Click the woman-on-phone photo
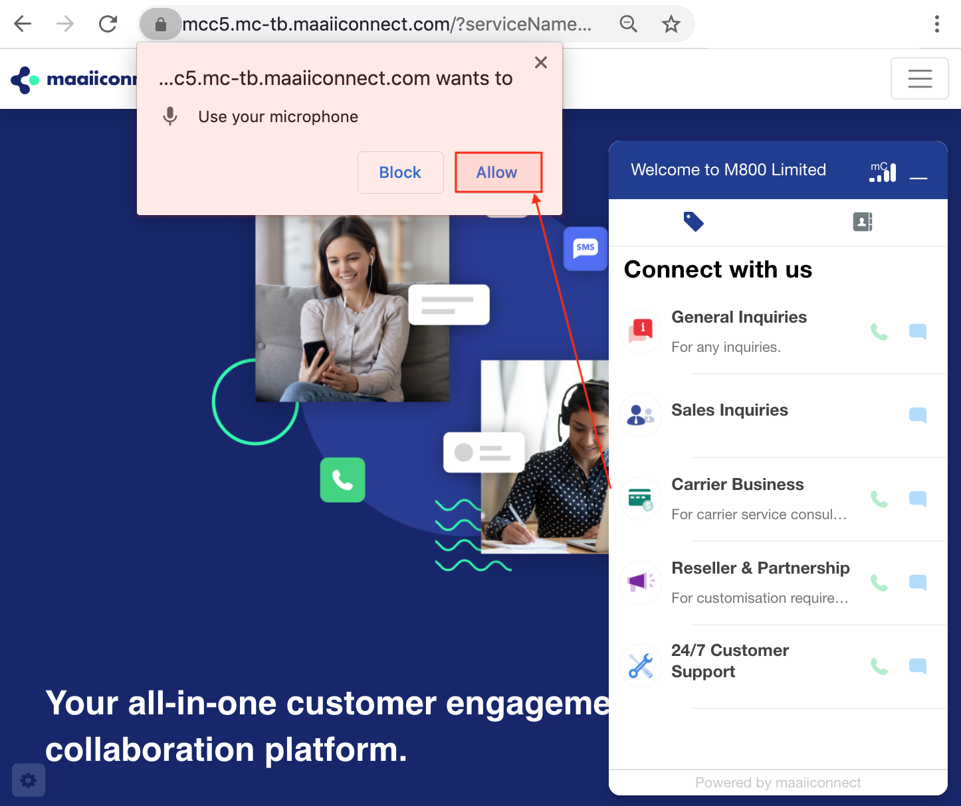This screenshot has height=806, width=961. 352,309
